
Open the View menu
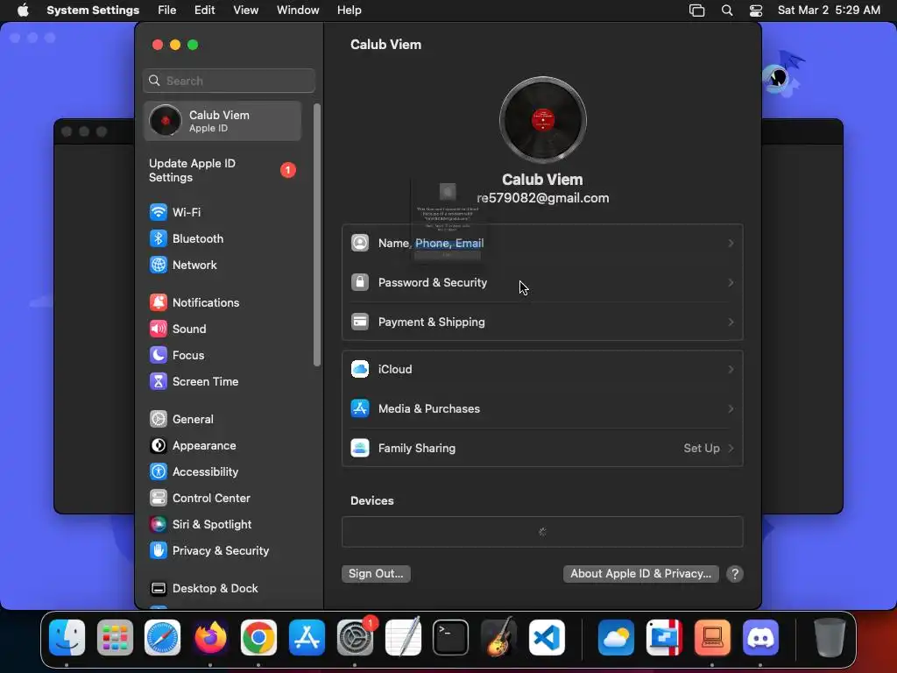245,11
